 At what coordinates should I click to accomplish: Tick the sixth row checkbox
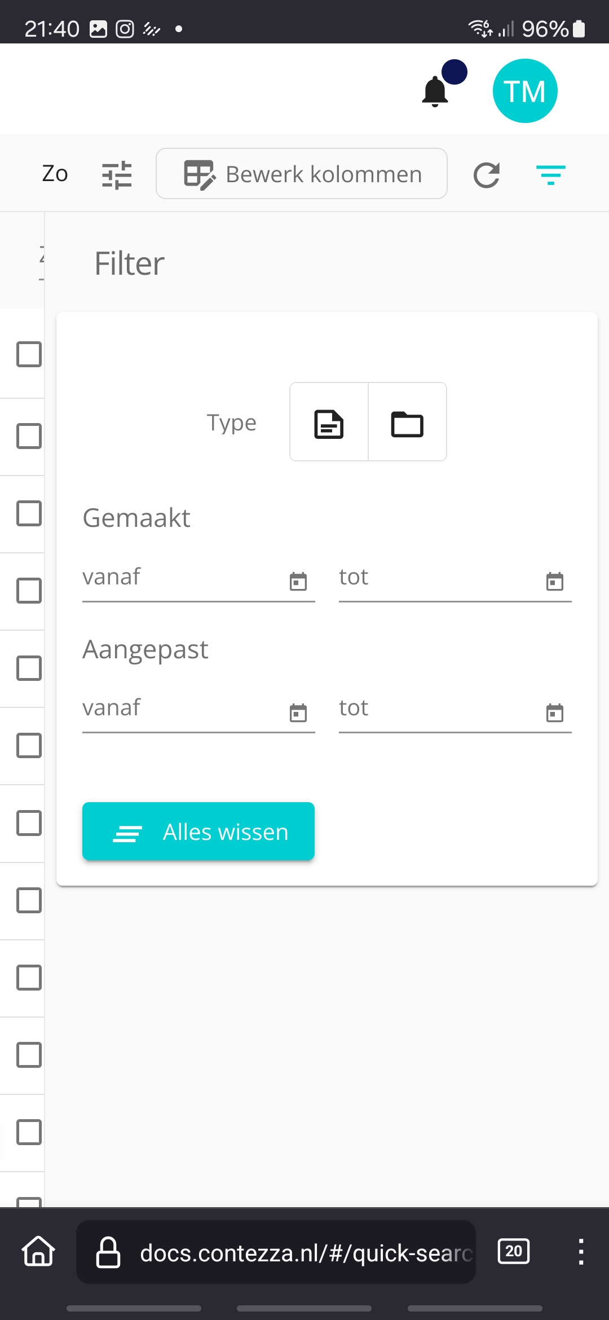pos(29,746)
